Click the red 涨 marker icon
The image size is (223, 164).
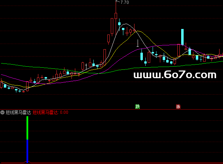(x=178, y=107)
